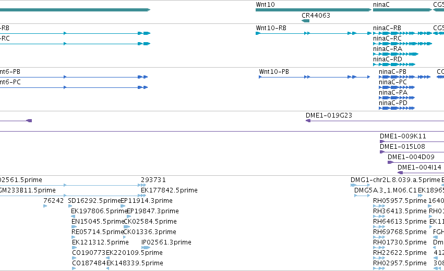Click the EK121312.5prime EST label
Image resolution: width=444 pixels, height=271 pixels.
(x=100, y=243)
